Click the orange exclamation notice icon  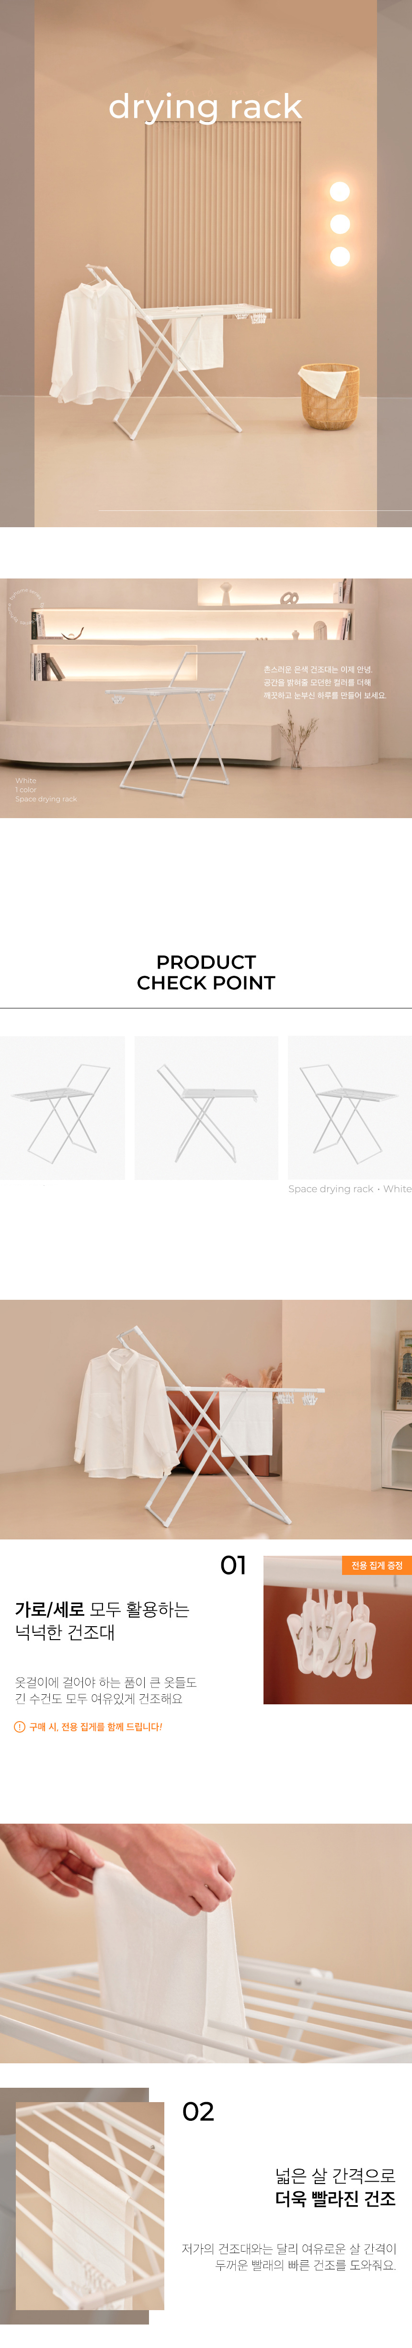(20, 1726)
